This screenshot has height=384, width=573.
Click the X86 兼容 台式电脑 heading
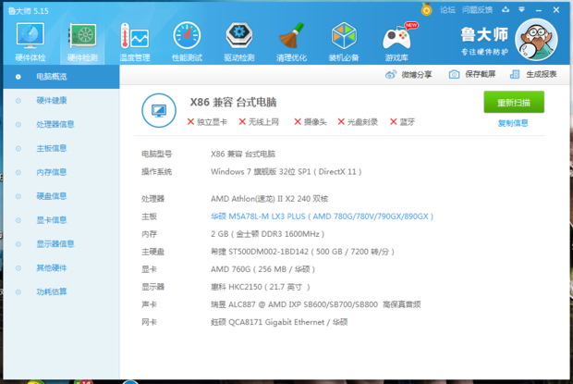pyautogui.click(x=233, y=103)
